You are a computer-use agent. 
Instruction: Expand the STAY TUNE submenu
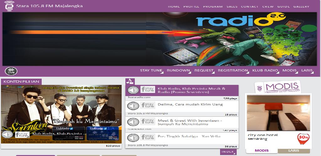(152, 71)
